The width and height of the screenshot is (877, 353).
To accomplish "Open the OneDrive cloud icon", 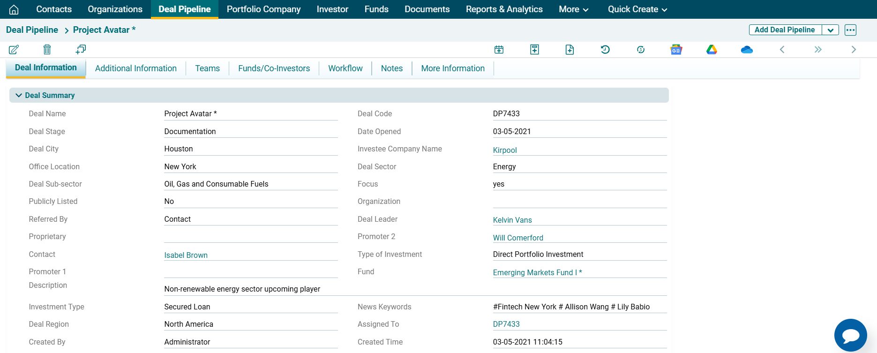I will (747, 50).
